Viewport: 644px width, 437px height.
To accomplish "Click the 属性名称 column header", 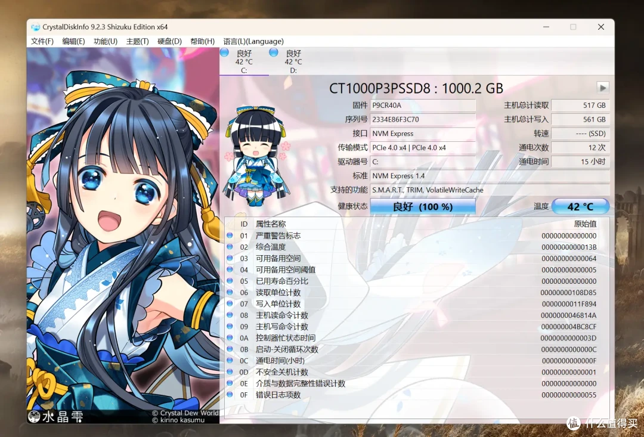I will coord(271,224).
